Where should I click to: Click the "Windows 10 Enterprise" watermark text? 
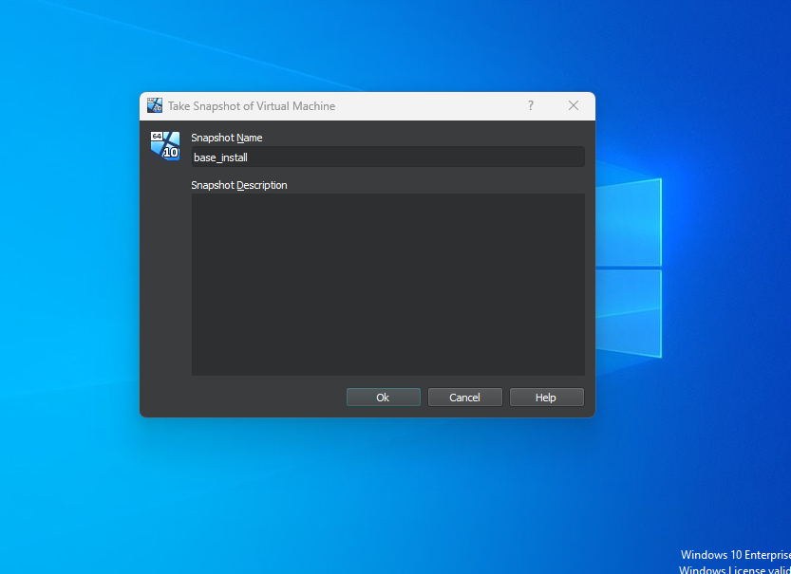click(735, 555)
